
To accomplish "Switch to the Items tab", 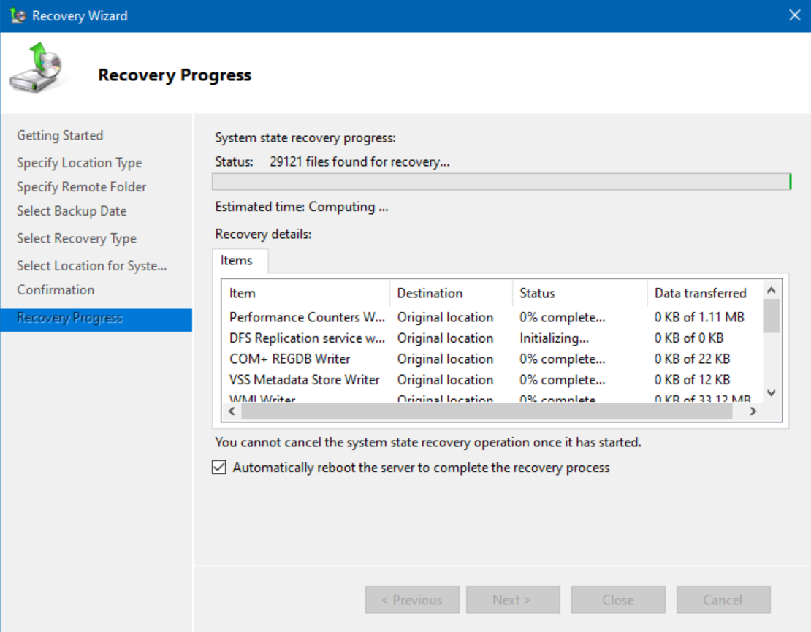I will 239,260.
